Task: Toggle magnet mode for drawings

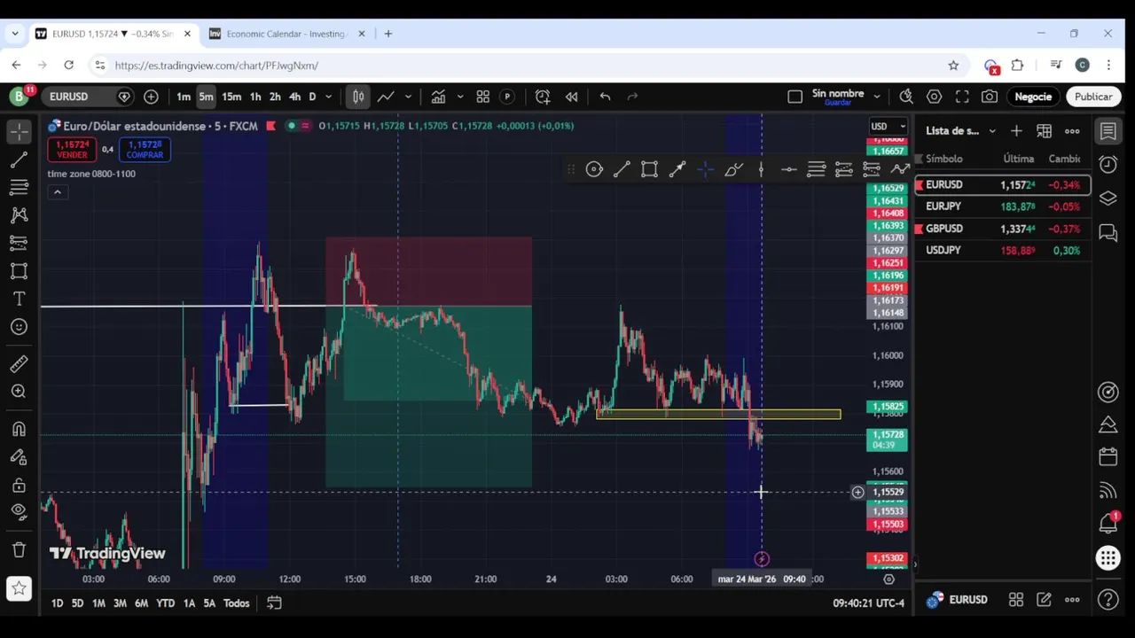Action: (19, 429)
